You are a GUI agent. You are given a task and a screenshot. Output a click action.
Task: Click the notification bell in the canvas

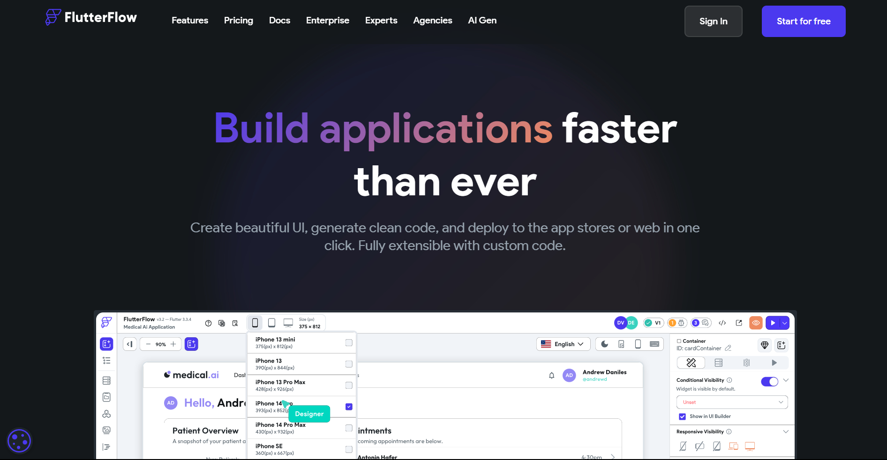tap(552, 376)
